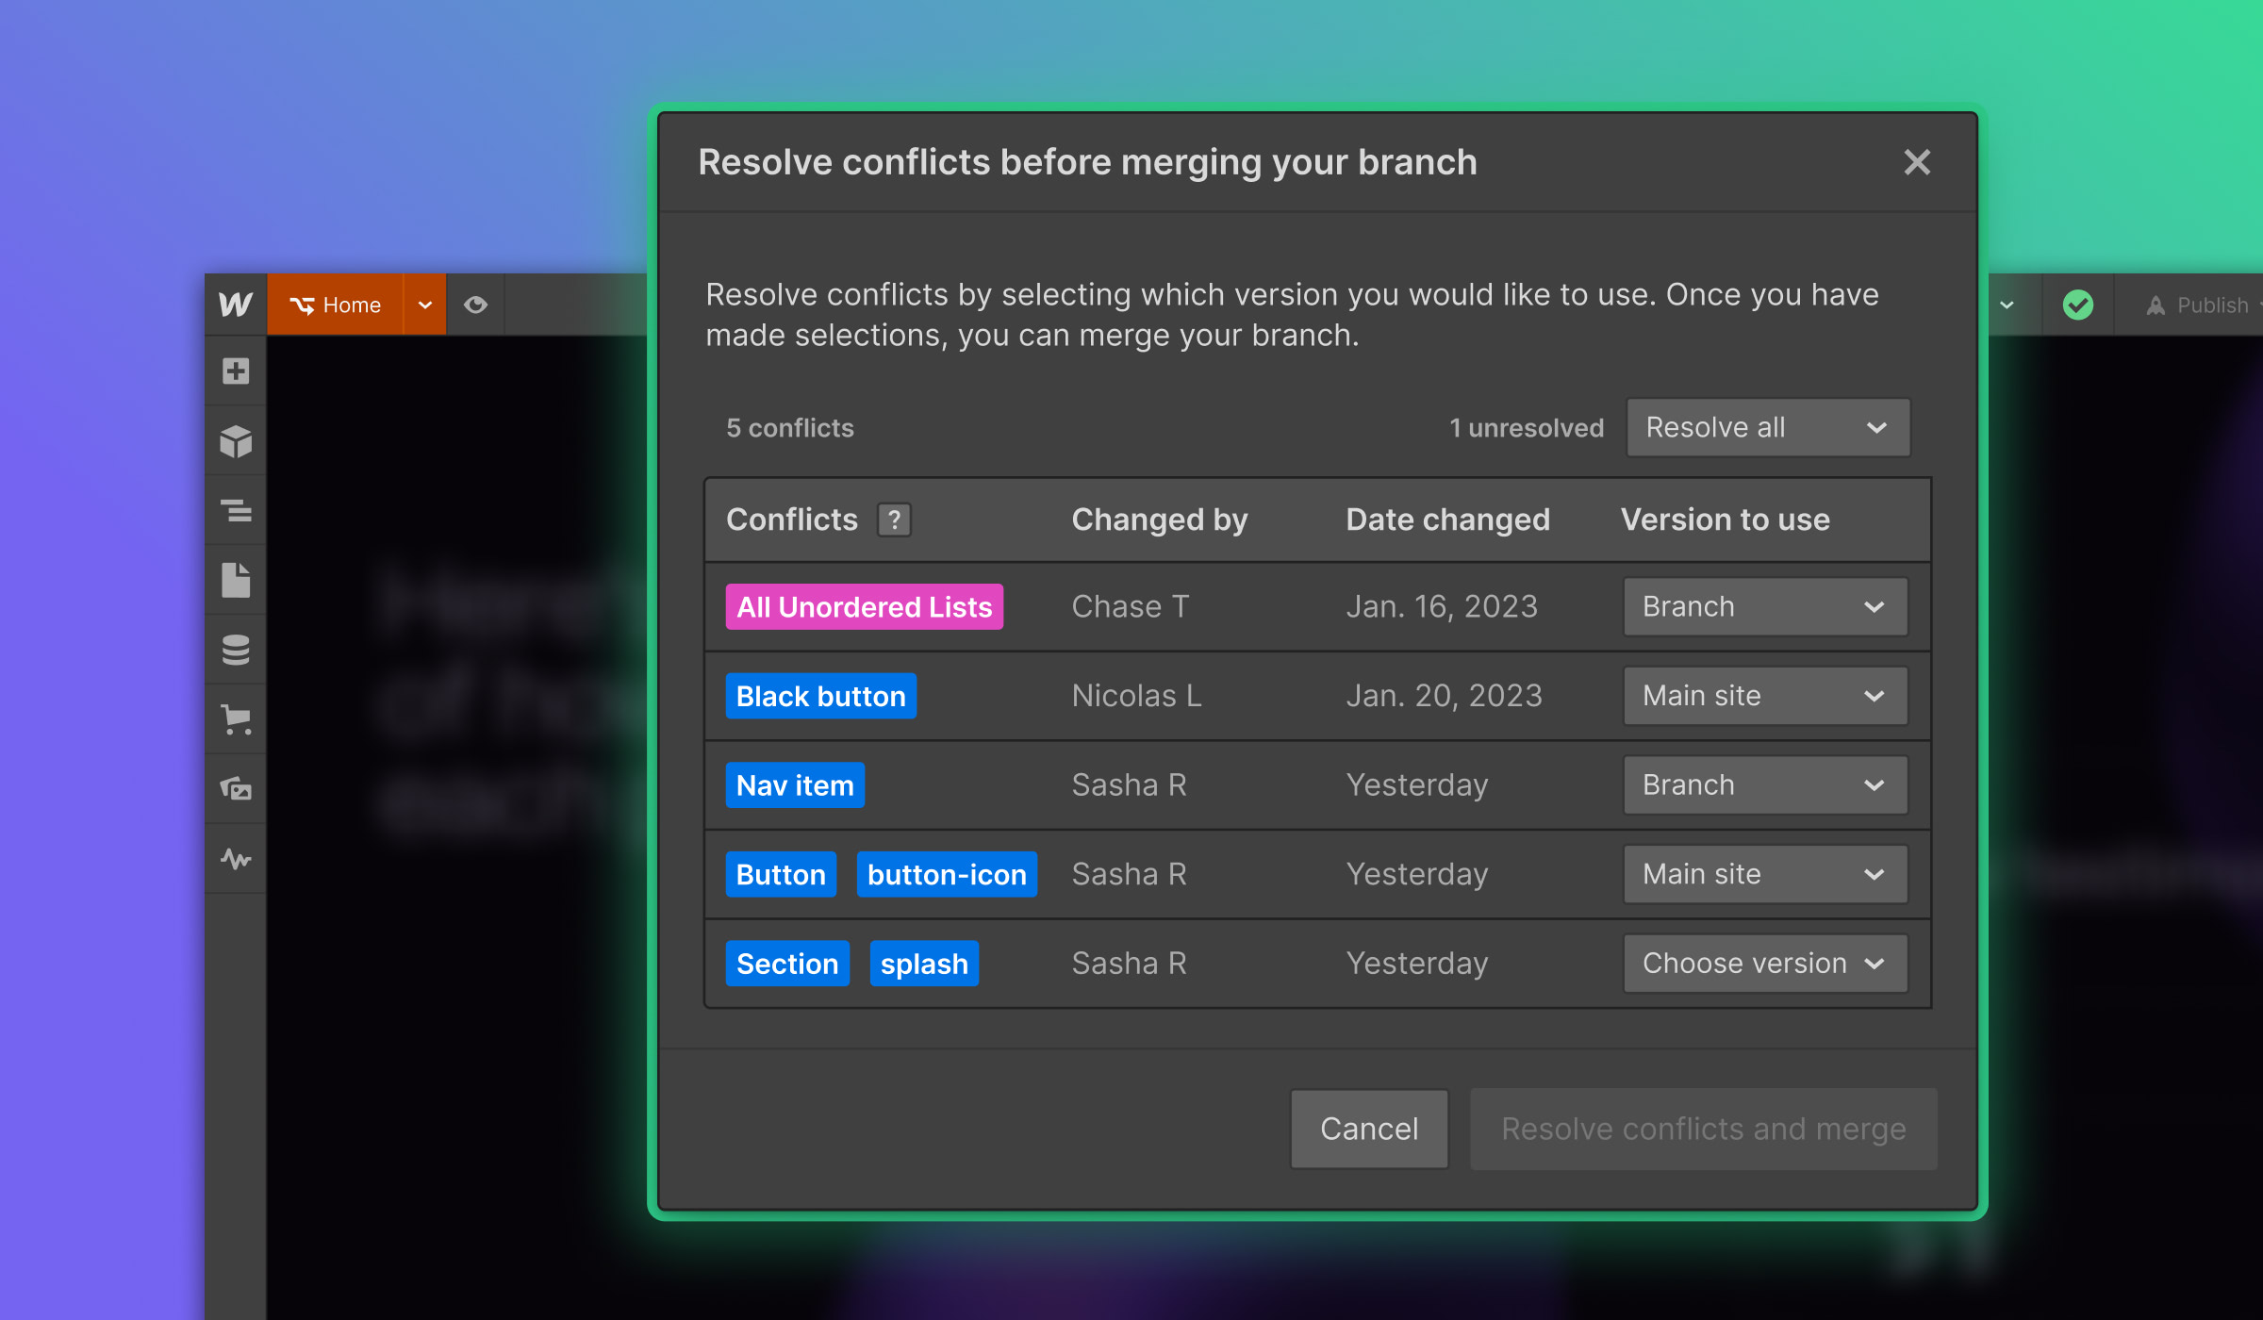Open the Pages panel icon
Screen dimensions: 2263x1320
(236, 581)
